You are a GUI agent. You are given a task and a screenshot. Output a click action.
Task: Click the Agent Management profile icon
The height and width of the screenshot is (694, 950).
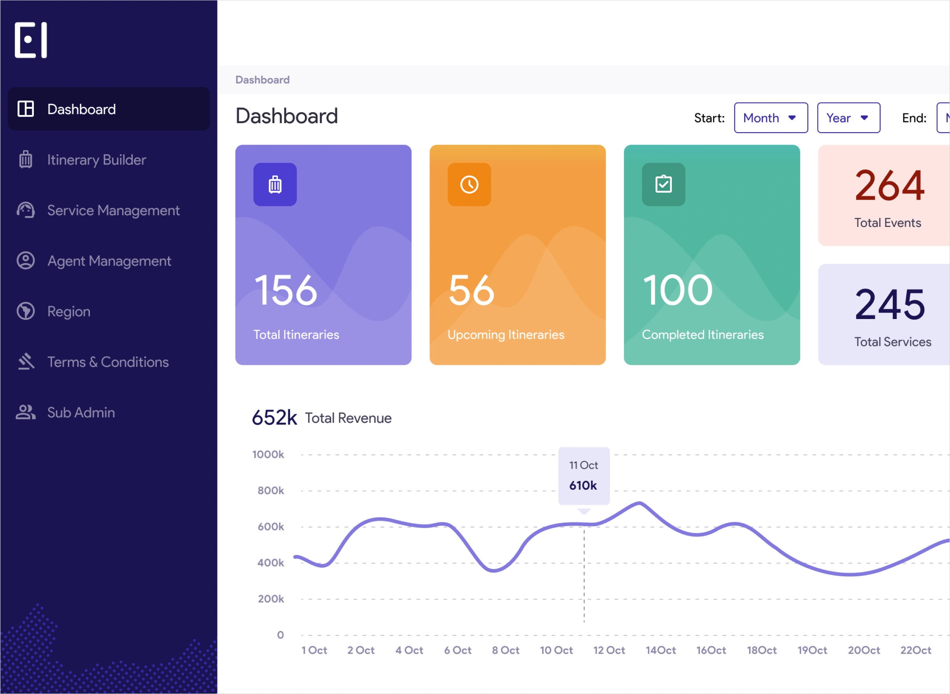(x=26, y=260)
